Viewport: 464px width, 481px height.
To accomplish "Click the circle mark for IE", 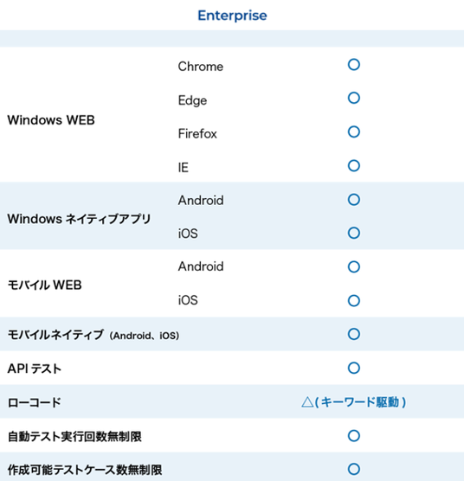I will [x=354, y=165].
